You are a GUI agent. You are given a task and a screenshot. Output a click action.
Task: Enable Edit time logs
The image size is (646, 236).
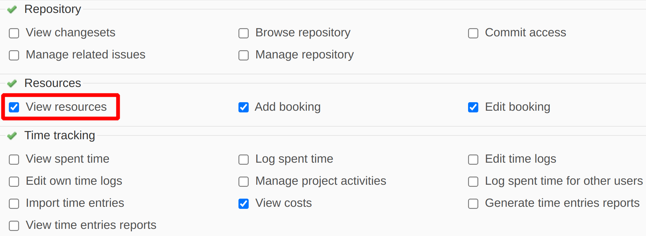[x=473, y=160]
